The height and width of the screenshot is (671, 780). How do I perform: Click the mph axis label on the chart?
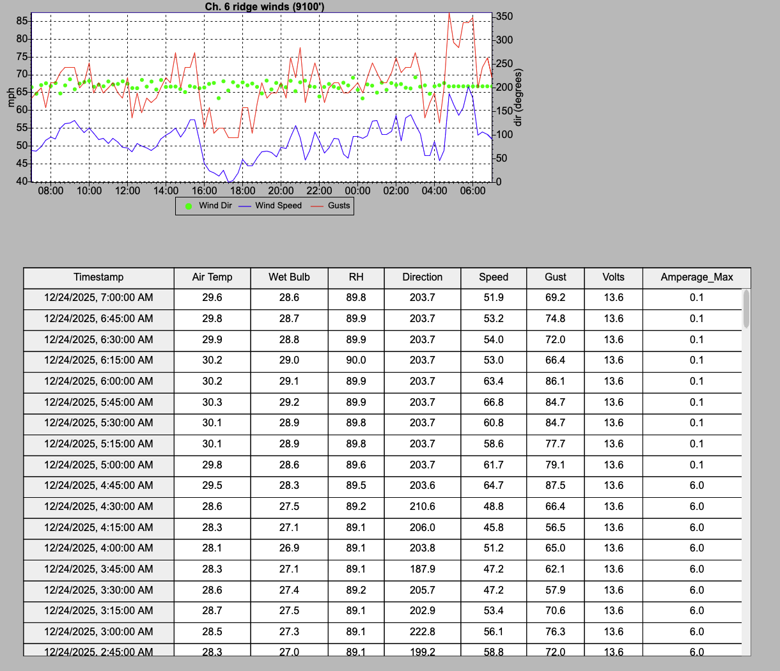coord(10,97)
